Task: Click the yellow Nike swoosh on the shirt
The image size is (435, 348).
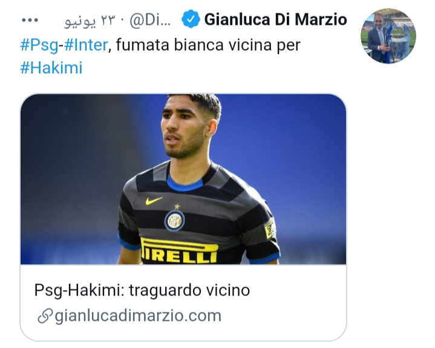Action: pos(154,201)
